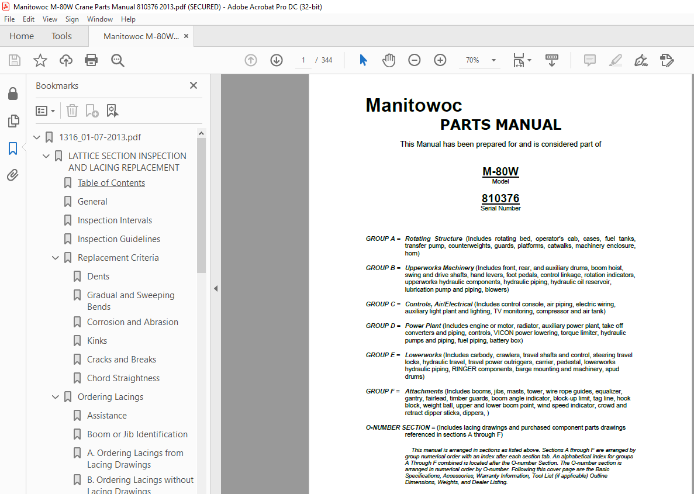Click the Print icon
Viewport: 694px width, 494px height.
[91, 60]
